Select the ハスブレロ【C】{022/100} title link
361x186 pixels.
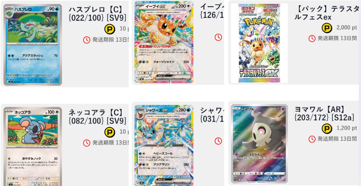[x=97, y=14]
